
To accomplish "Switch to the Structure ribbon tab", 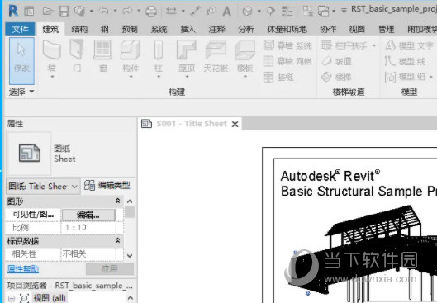I will click(79, 29).
